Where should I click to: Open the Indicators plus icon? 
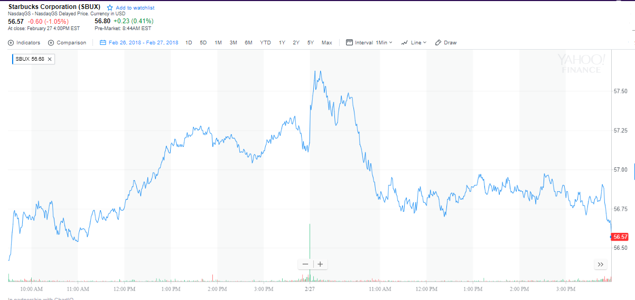(x=11, y=43)
